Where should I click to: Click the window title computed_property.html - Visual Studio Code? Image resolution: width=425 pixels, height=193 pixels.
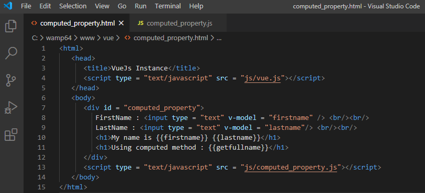tap(356, 6)
